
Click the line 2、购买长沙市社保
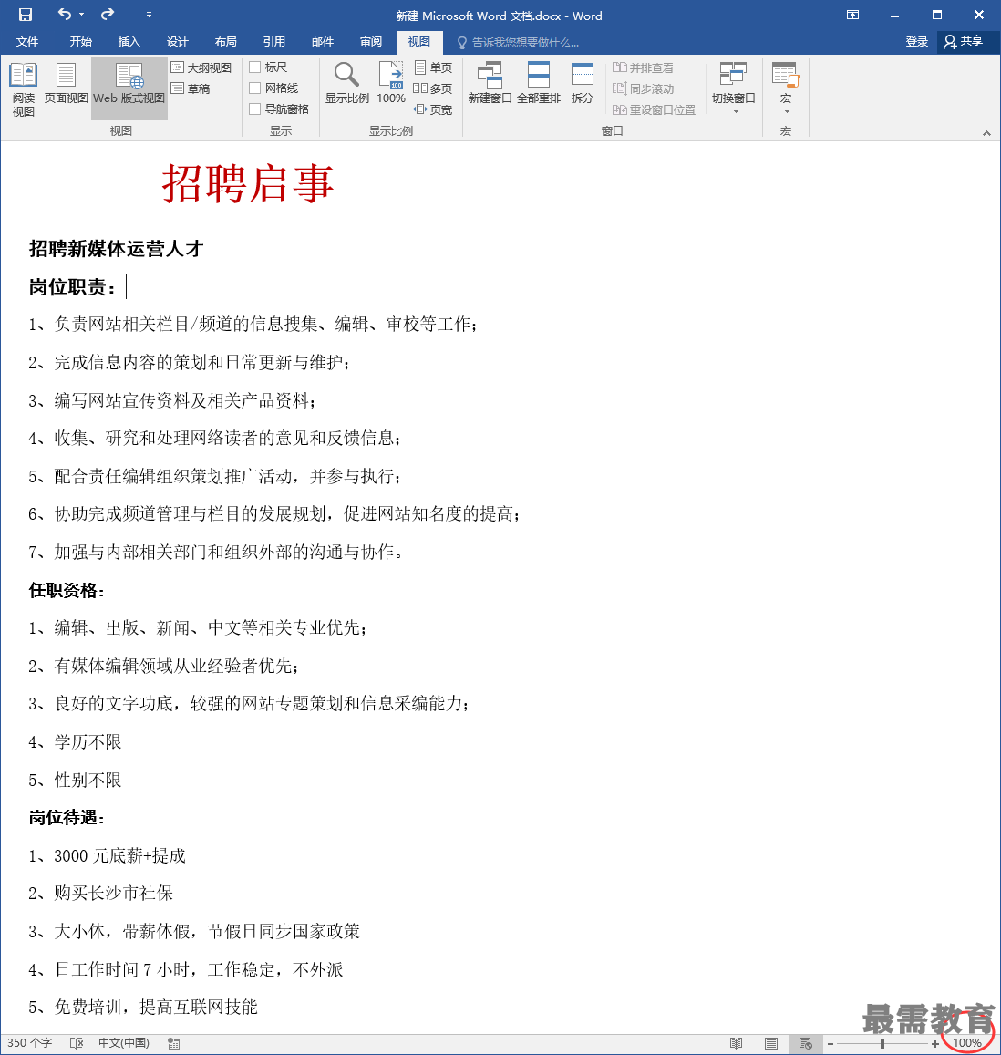[101, 894]
